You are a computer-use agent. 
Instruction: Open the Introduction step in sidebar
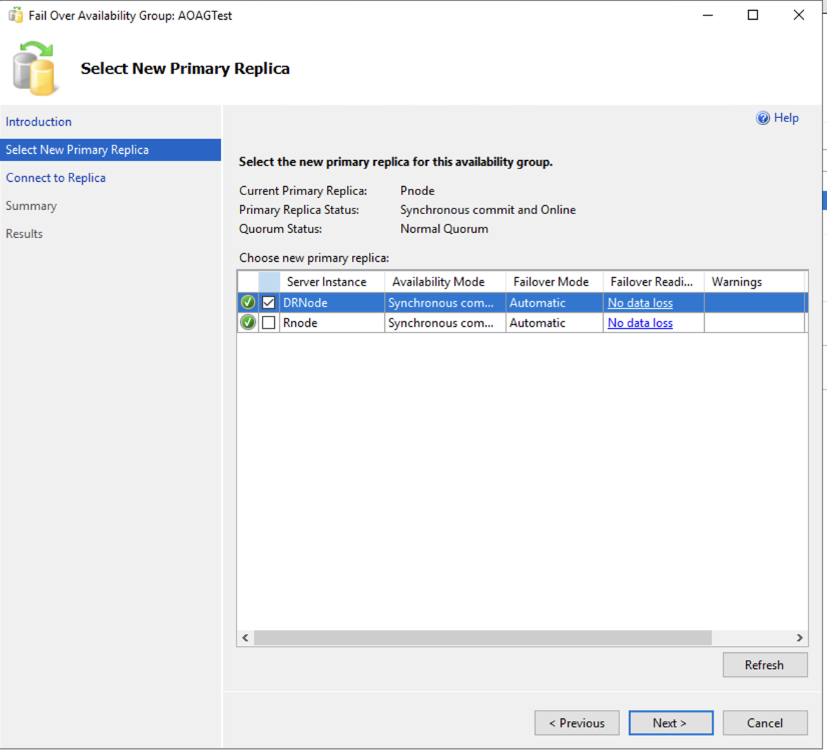38,121
